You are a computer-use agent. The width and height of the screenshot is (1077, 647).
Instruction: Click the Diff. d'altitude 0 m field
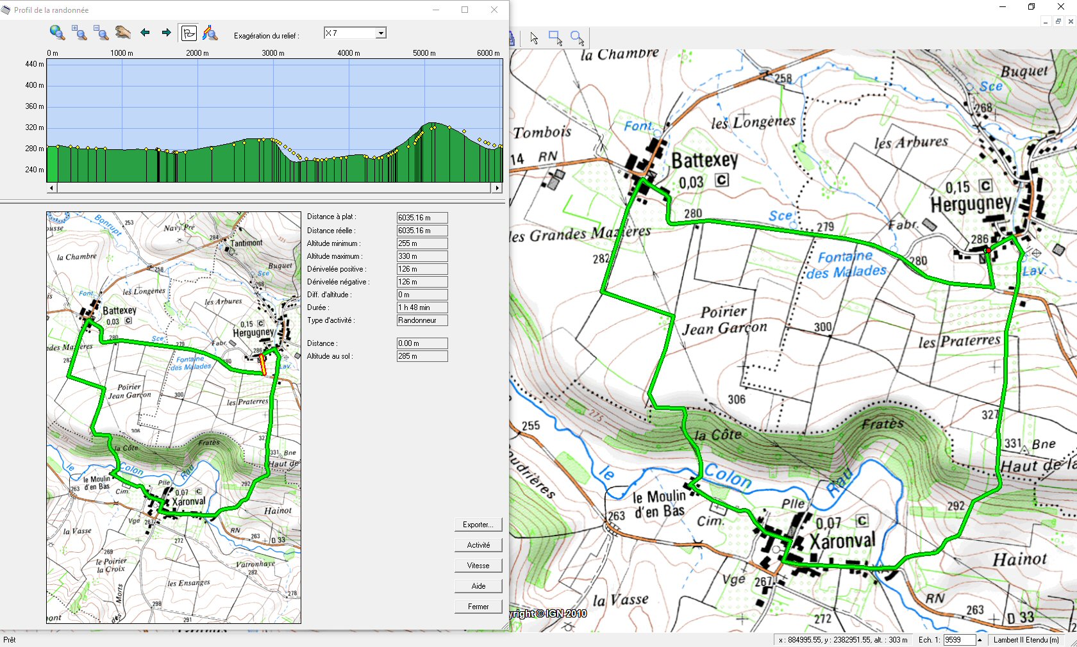422,295
